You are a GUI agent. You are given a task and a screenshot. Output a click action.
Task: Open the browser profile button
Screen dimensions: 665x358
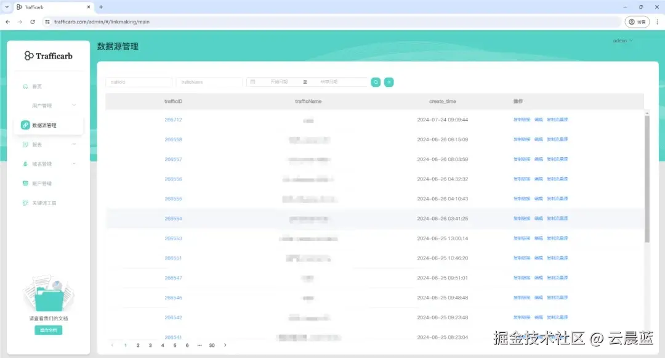(637, 22)
